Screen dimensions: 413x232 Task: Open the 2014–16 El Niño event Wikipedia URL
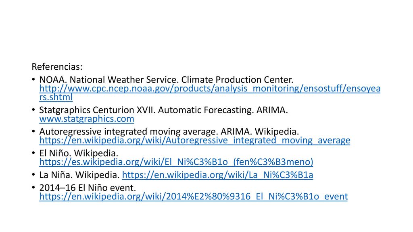193,197
